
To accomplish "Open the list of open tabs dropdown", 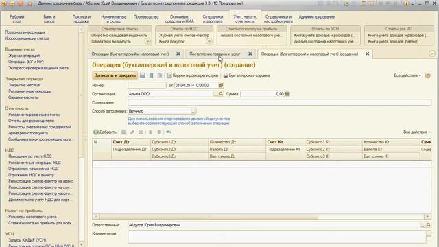I will coord(432,54).
